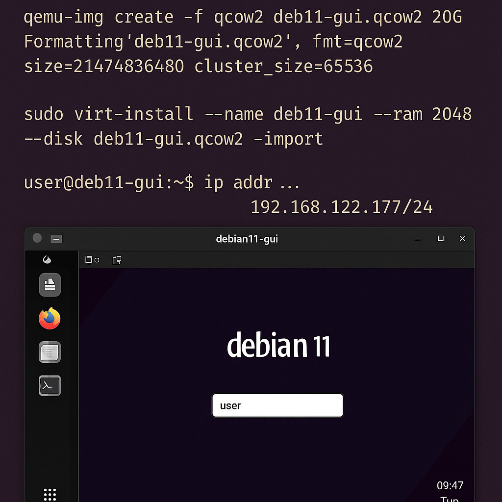502x502 pixels.
Task: Click the 09:47 clock
Action: 450,485
